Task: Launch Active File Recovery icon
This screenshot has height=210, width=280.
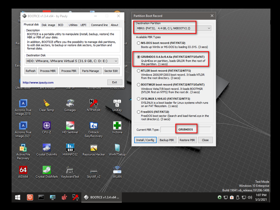Action: point(23,152)
